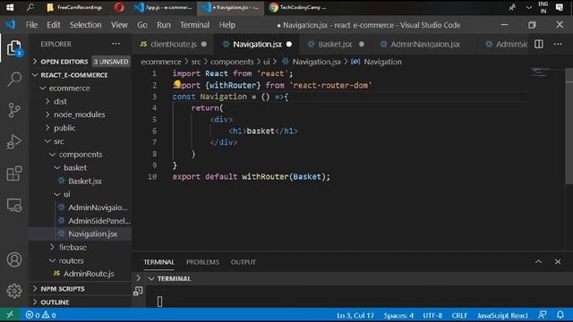This screenshot has height=322, width=573.
Task: Click the feedback icon in status bar
Action: [x=543, y=315]
